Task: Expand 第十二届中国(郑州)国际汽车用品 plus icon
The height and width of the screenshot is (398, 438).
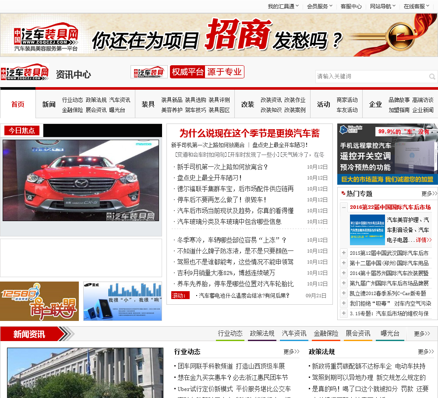Action: pos(343,263)
